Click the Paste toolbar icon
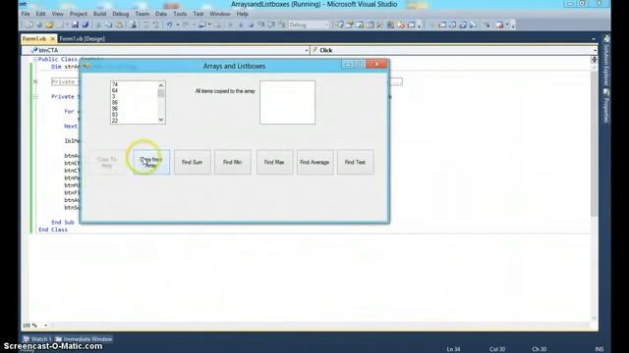 pos(119,25)
